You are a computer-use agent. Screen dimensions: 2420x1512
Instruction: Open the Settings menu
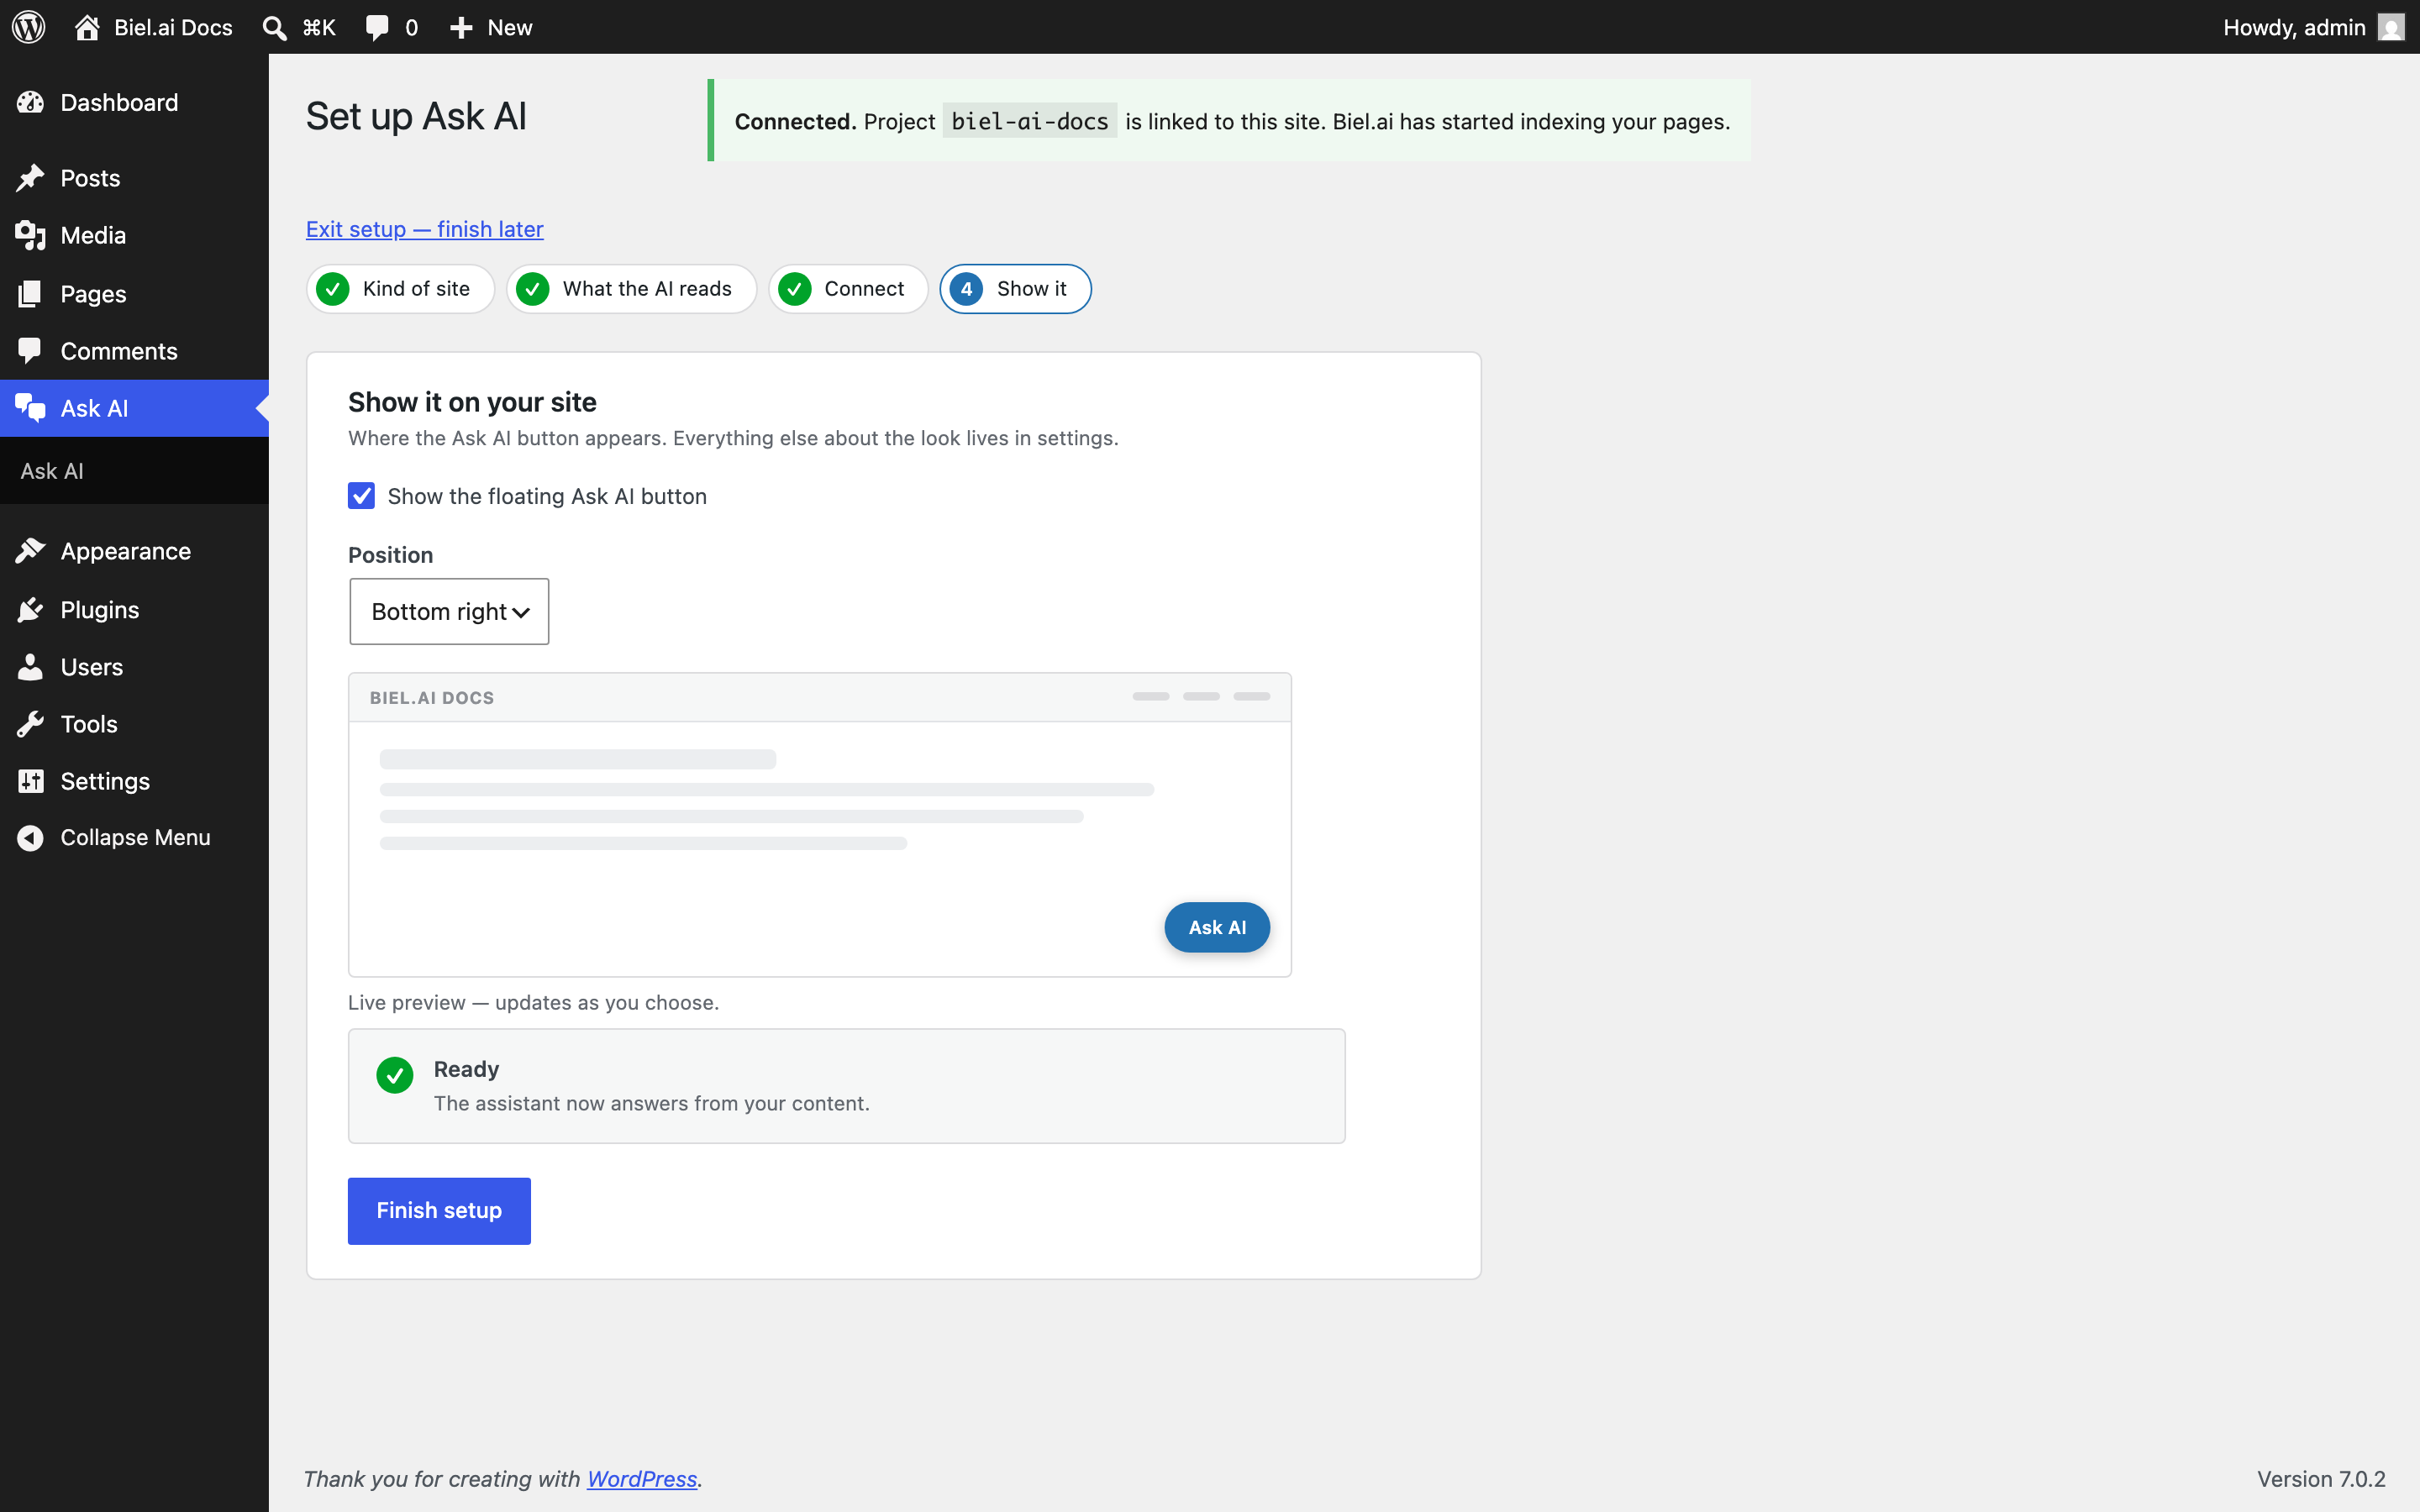[134, 781]
